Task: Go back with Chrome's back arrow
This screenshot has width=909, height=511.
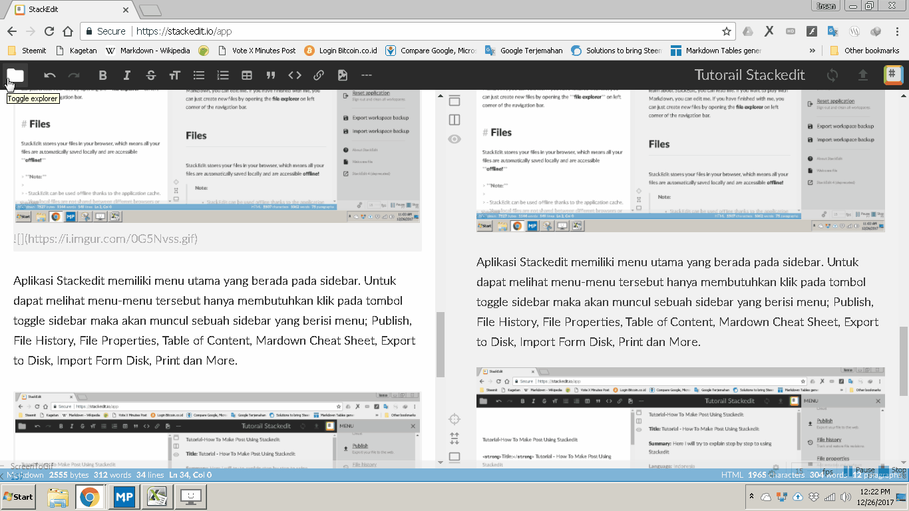Action: (12, 31)
